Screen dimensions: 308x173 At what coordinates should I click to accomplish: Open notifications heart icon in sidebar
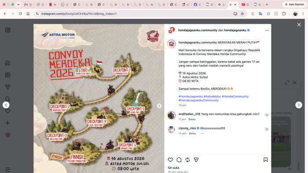click(7, 111)
